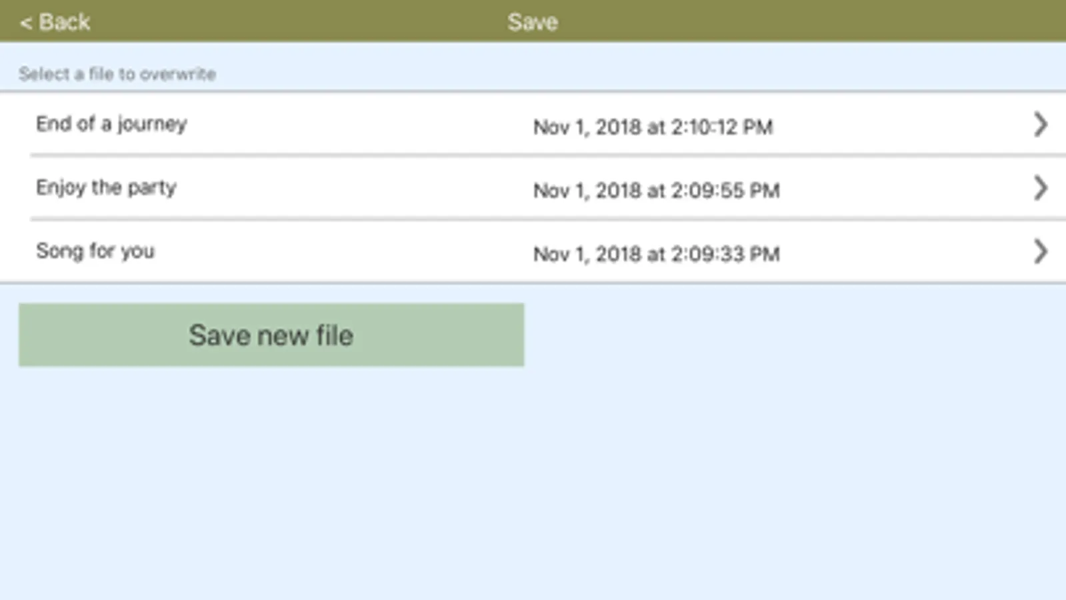Click the less-than arrow beside Back
Image resolution: width=1066 pixels, height=600 pixels.
[25, 23]
